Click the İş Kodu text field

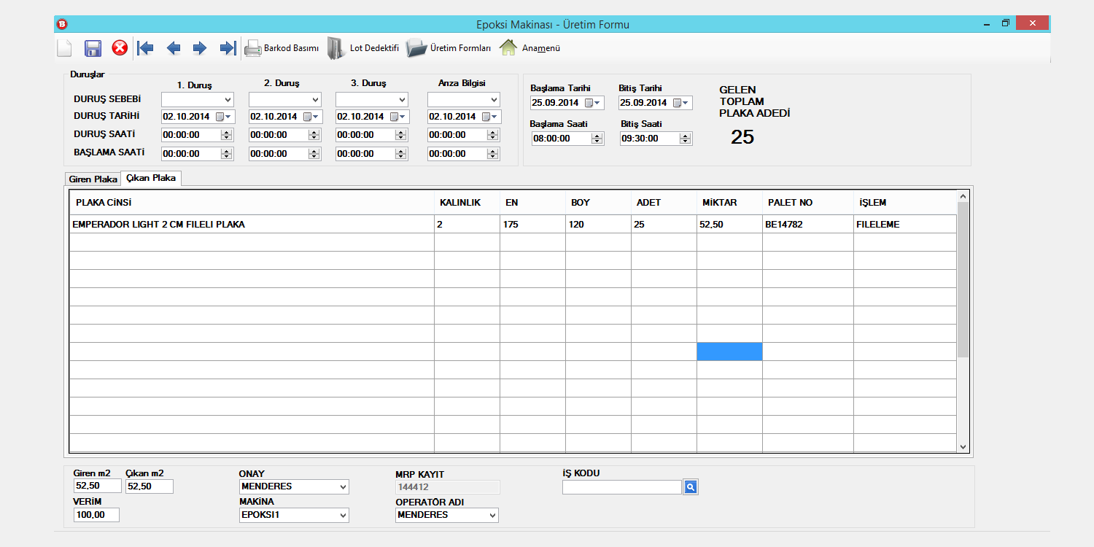[621, 487]
